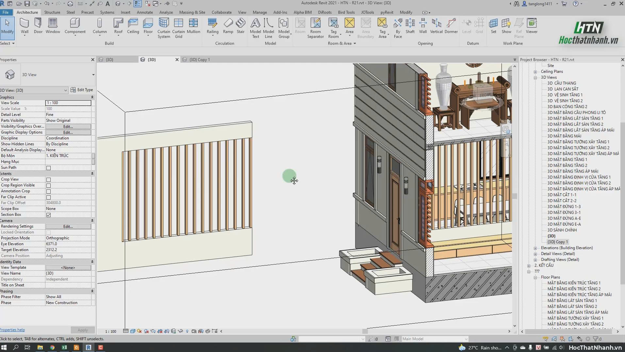
Task: Open the Annotate ribbon tab
Action: [145, 12]
